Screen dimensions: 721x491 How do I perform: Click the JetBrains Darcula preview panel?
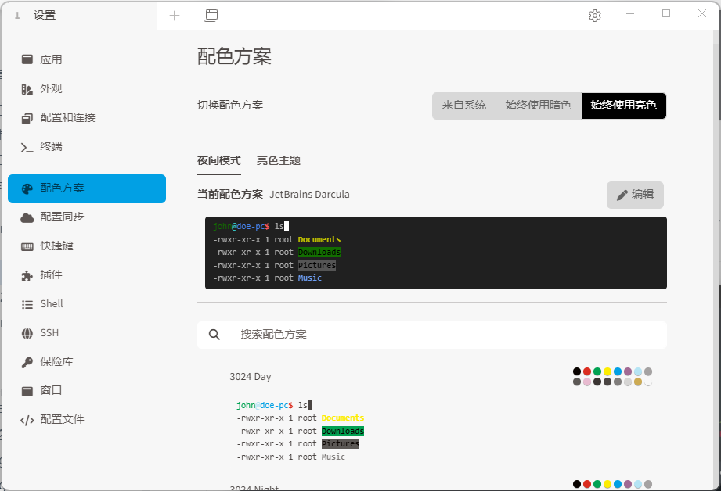436,253
